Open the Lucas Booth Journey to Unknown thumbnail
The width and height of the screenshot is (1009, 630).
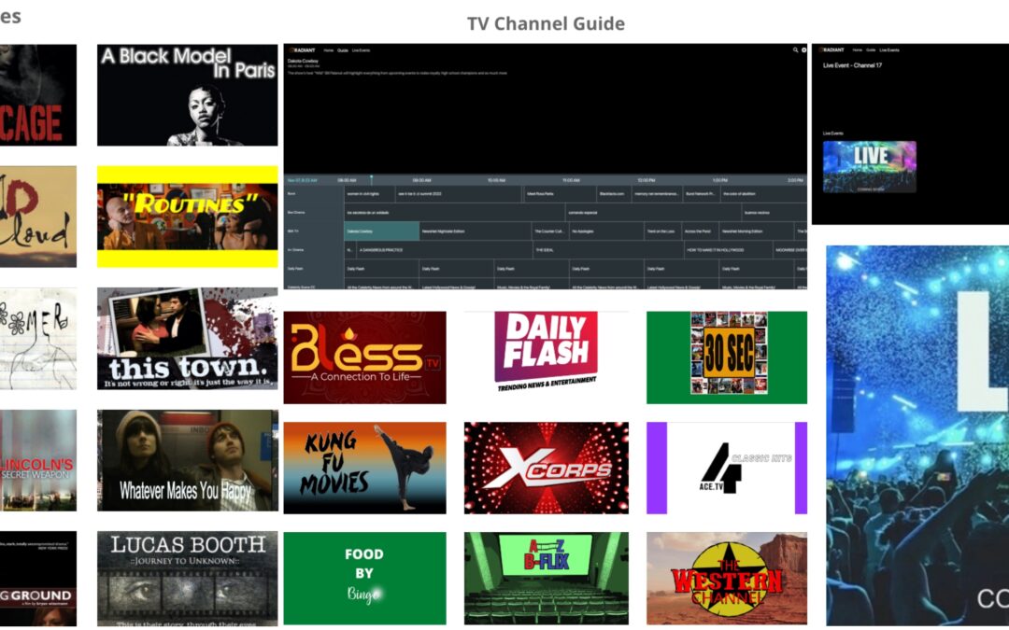187,579
